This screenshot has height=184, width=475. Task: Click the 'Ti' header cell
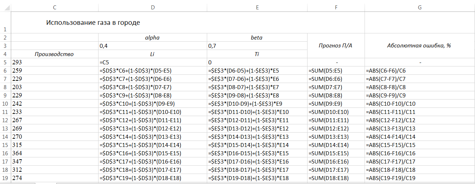pos(257,54)
